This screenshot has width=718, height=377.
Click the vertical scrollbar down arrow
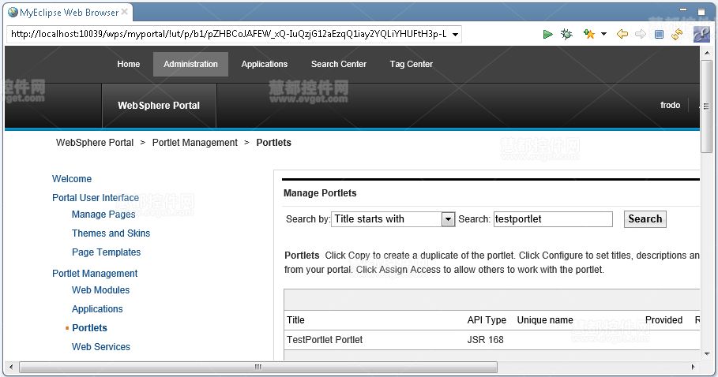pos(707,354)
